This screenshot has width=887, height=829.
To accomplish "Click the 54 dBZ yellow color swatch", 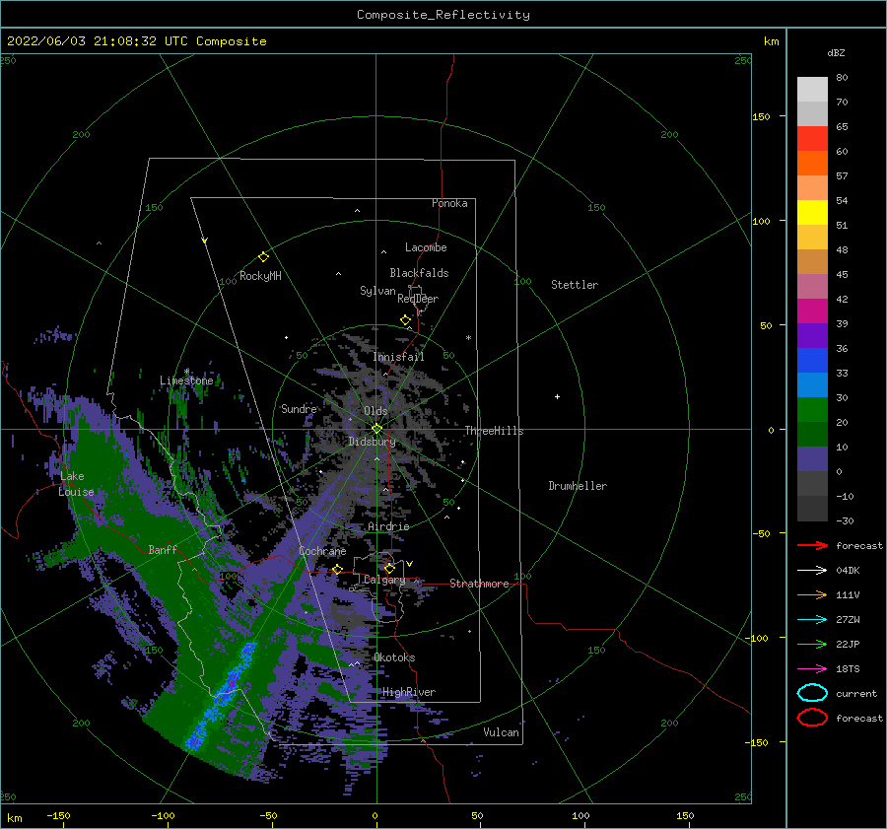I will click(812, 212).
